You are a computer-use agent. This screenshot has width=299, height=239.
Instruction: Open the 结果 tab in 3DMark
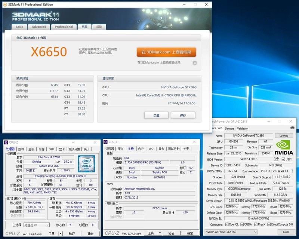pos(84,27)
